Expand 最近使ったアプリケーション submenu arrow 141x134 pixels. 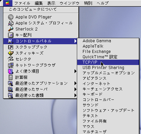tap(76, 83)
